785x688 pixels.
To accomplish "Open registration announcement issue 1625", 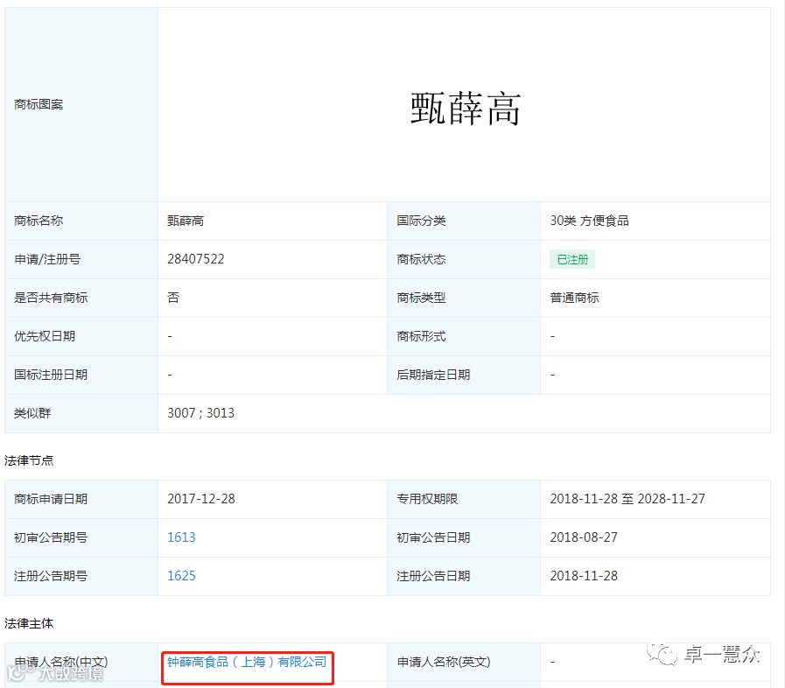I will (x=181, y=576).
